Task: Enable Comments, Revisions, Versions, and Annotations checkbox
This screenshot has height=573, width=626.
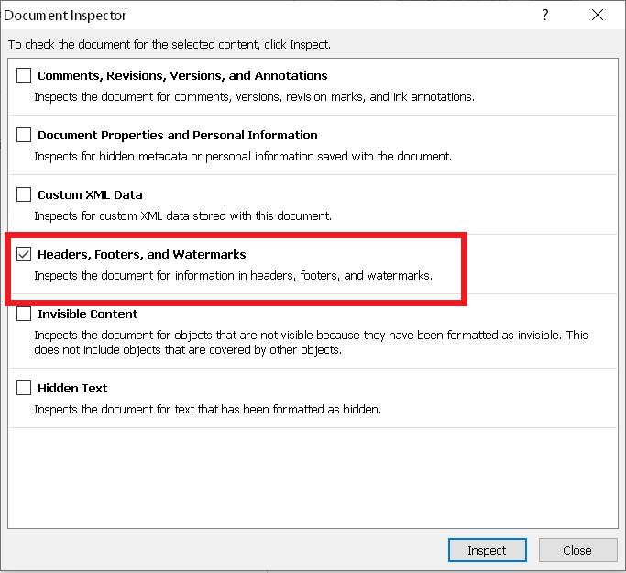Action: pos(24,75)
